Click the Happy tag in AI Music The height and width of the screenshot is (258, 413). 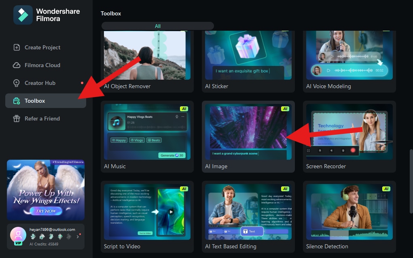[119, 140]
